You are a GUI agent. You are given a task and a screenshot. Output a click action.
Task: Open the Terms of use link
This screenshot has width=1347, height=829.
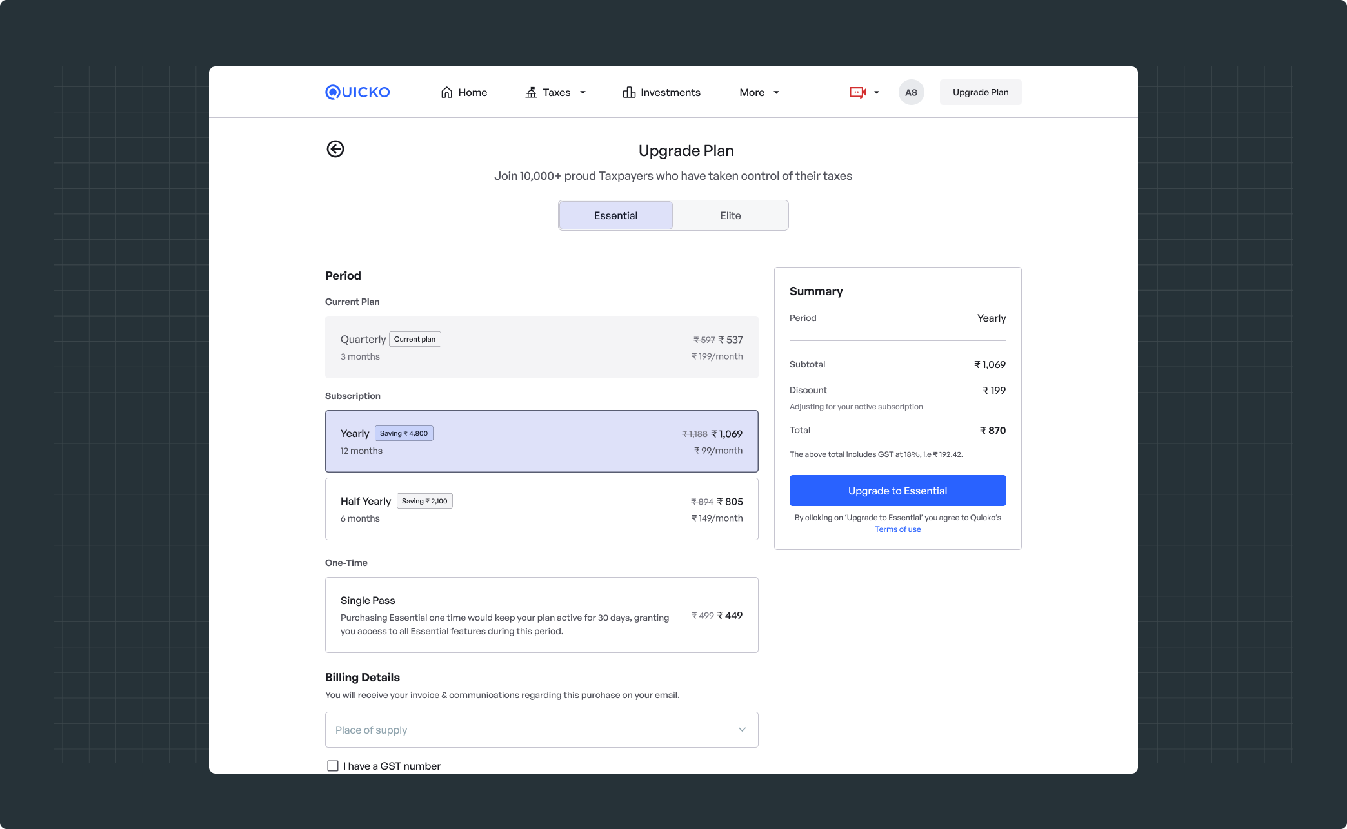pos(898,529)
